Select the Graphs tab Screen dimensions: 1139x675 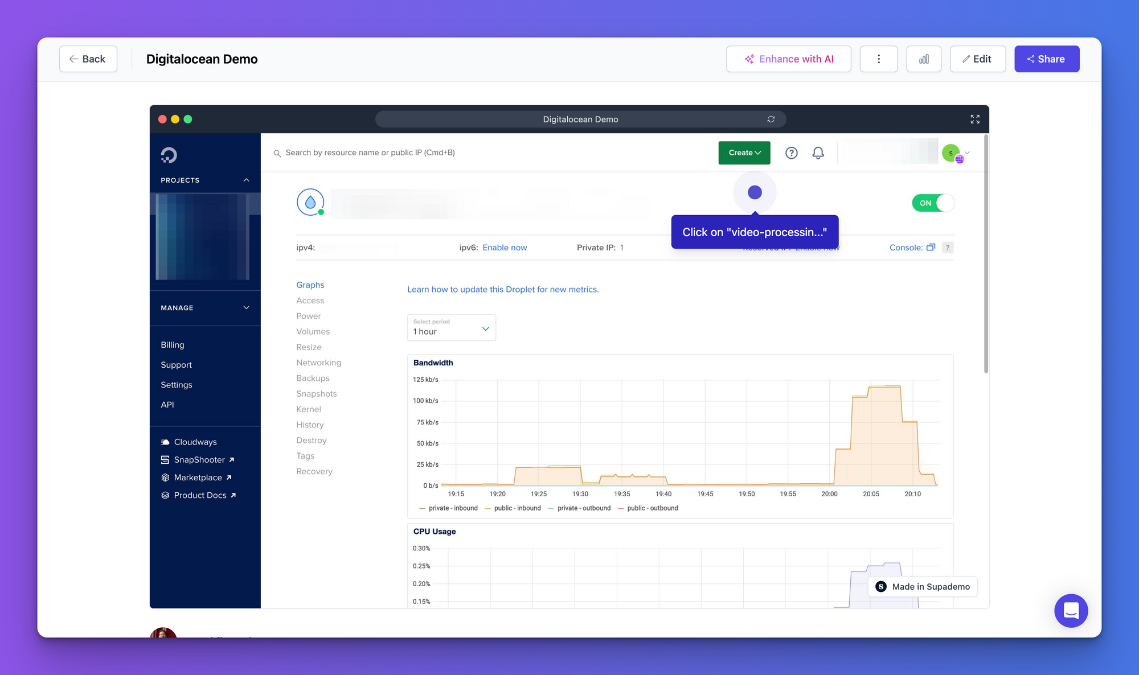click(310, 285)
